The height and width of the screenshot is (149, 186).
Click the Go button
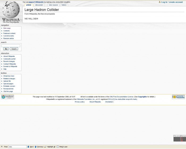click(x=6, y=49)
